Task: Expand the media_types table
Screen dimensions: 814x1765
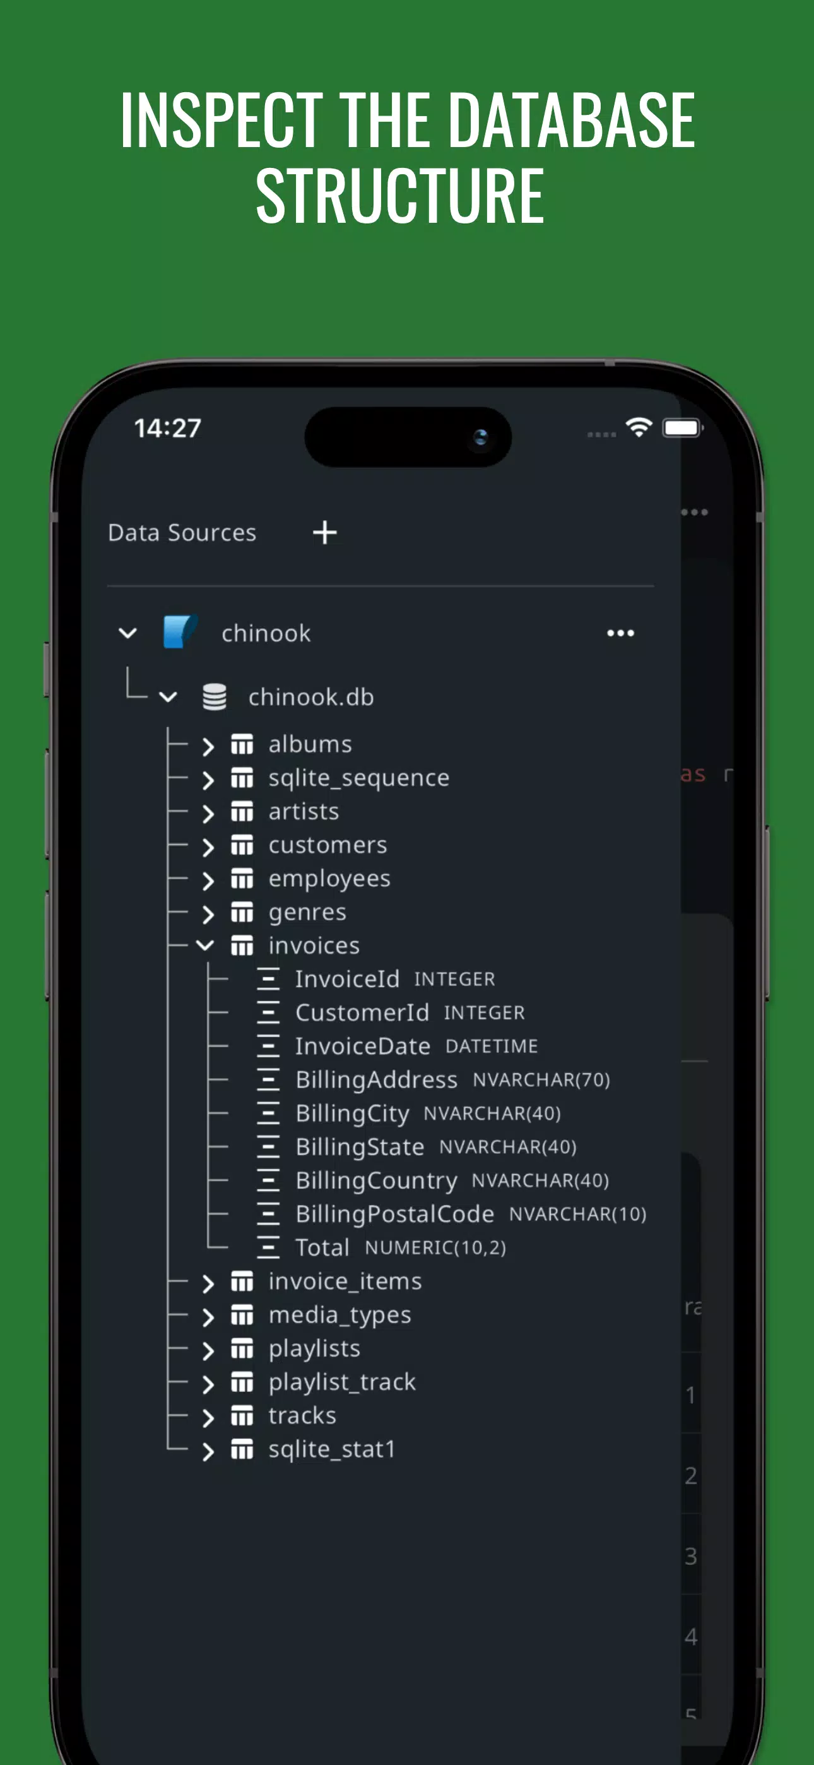Action: click(x=208, y=1317)
